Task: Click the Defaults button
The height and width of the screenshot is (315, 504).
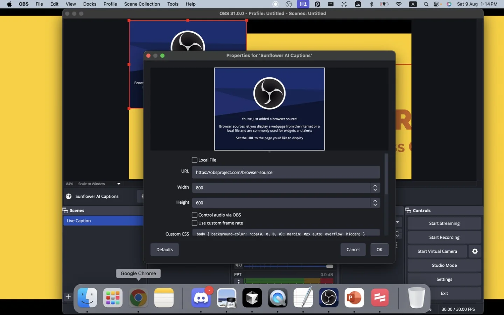Action: tap(164, 250)
